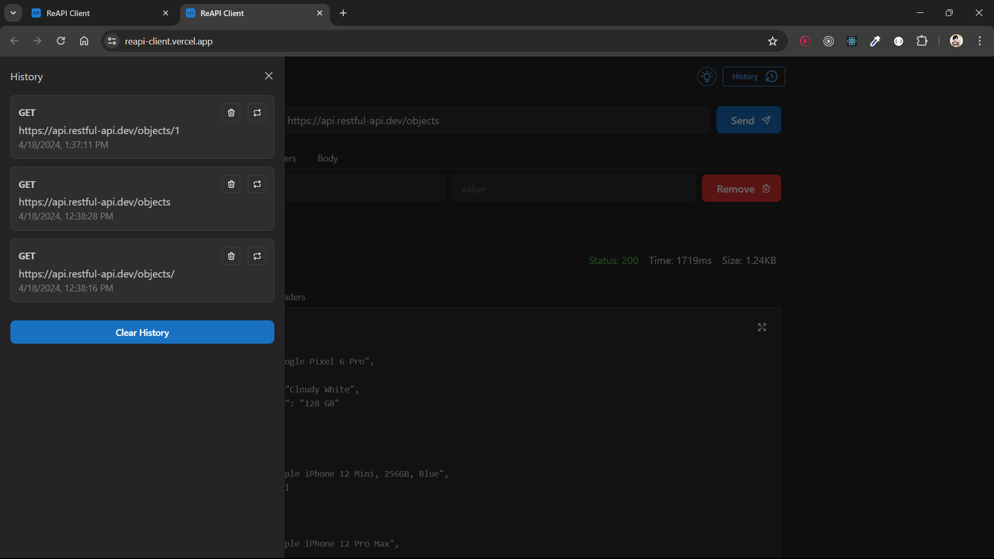Switch to the Body tab
This screenshot has width=994, height=559.
pyautogui.click(x=327, y=158)
